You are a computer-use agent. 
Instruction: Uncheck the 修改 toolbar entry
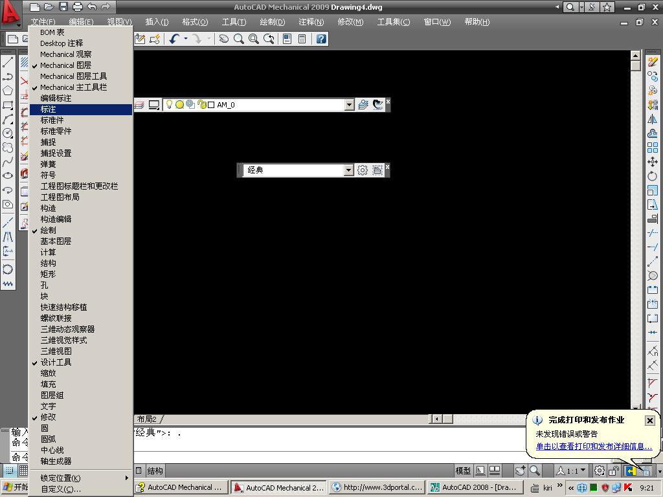[81, 417]
